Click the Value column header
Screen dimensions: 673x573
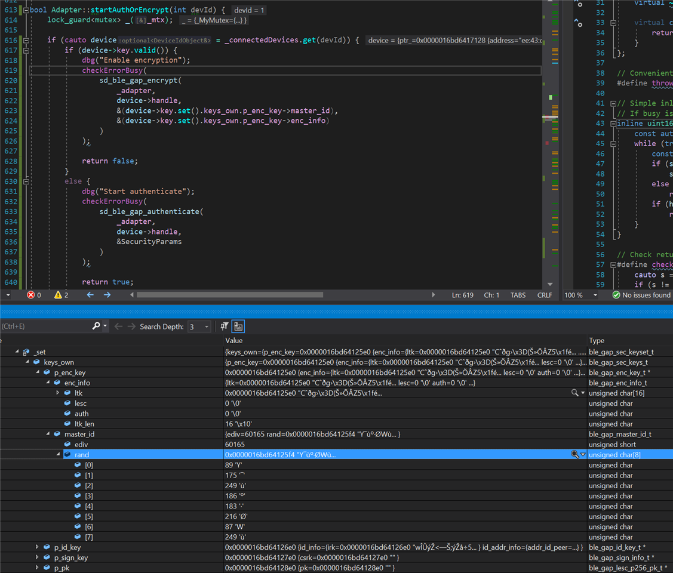[234, 340]
